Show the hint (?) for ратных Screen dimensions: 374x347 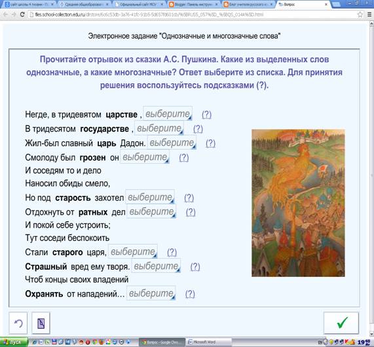(x=191, y=211)
